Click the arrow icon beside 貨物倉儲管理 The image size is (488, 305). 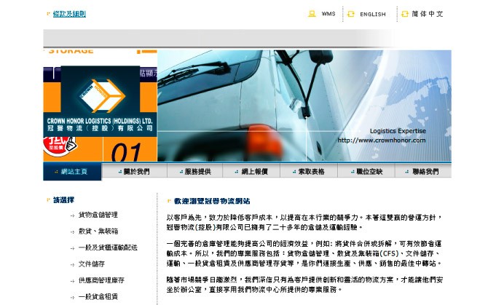coord(71,215)
